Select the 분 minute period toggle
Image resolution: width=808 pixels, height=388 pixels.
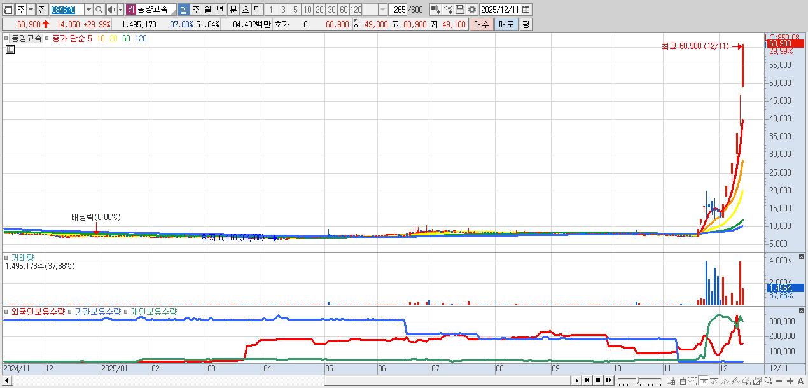tap(233, 10)
